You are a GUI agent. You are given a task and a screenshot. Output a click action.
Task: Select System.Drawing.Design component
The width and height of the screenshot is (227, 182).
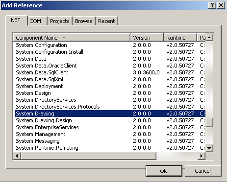click(x=110, y=120)
